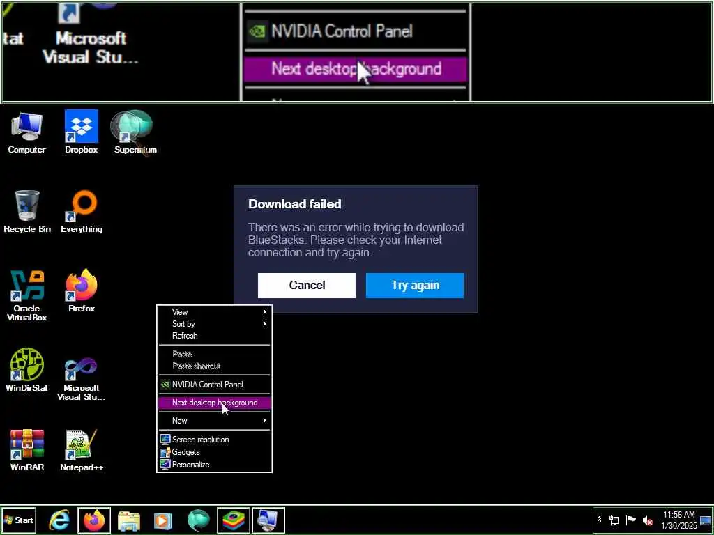The image size is (714, 535).
Task: Open the clock showing 11:56 AM
Action: 679,520
